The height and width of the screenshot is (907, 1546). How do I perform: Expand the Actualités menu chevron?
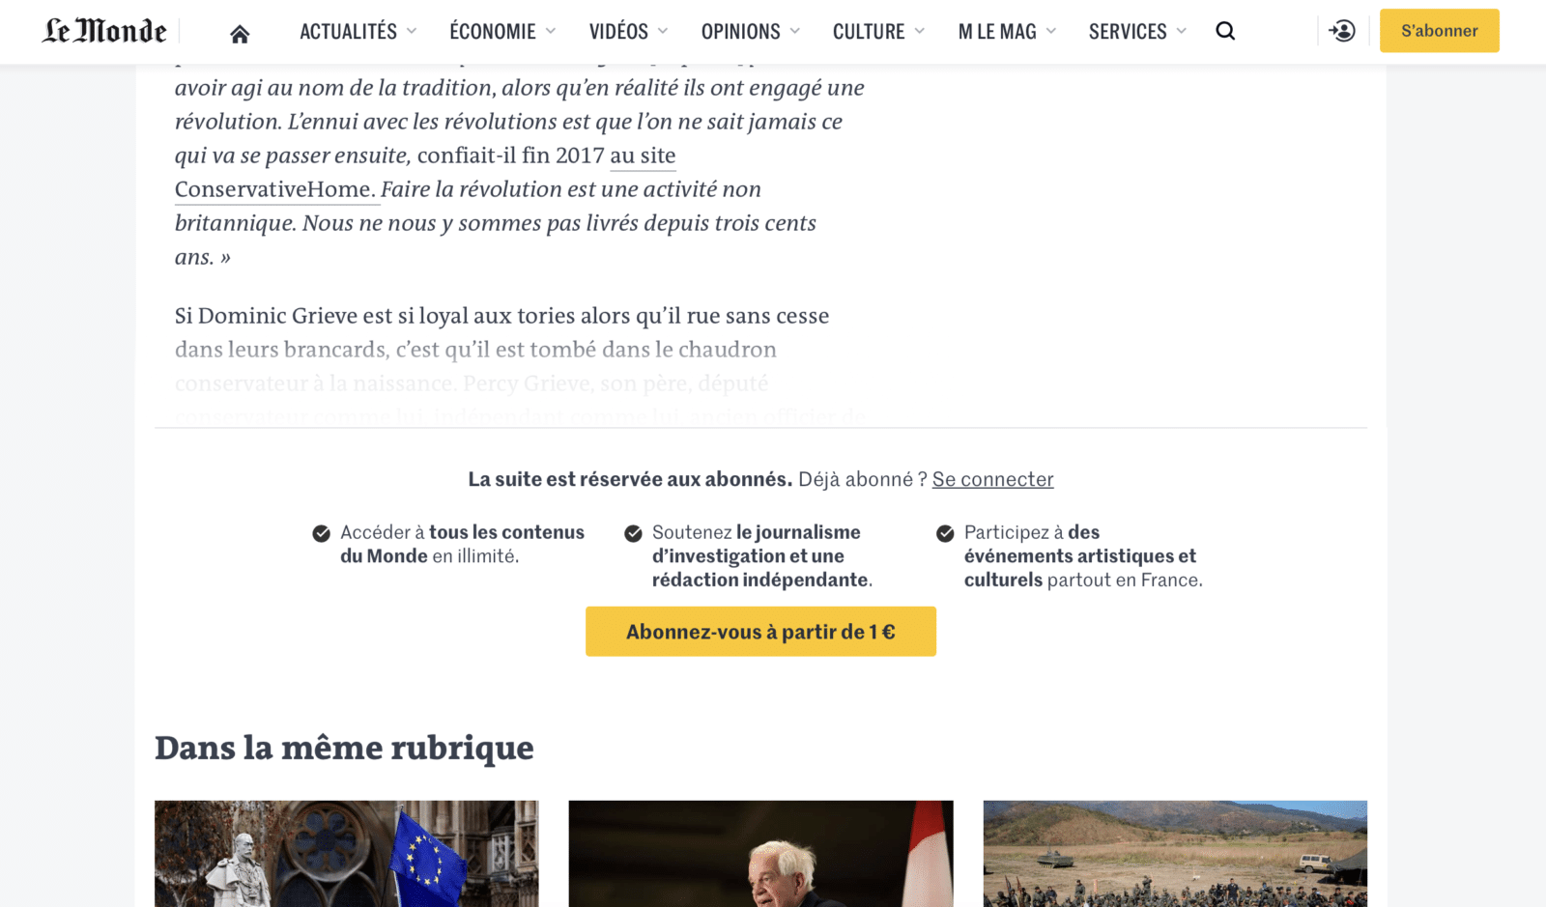(x=412, y=31)
